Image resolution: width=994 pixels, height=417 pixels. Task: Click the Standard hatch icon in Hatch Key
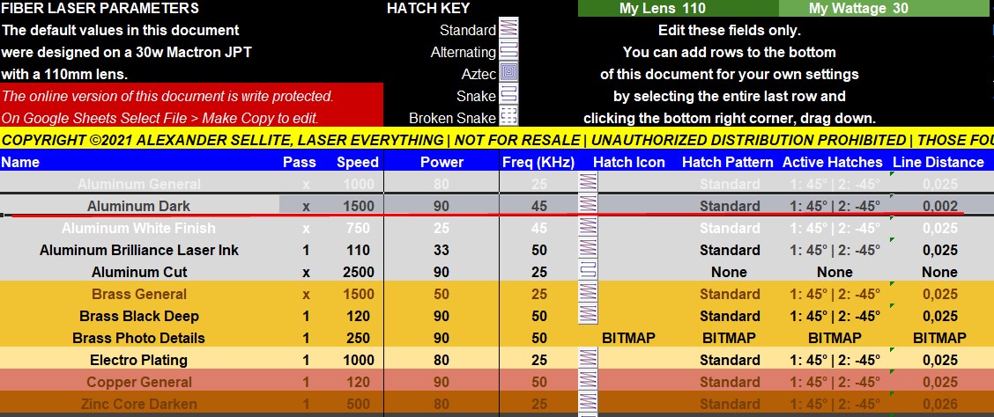pos(508,30)
